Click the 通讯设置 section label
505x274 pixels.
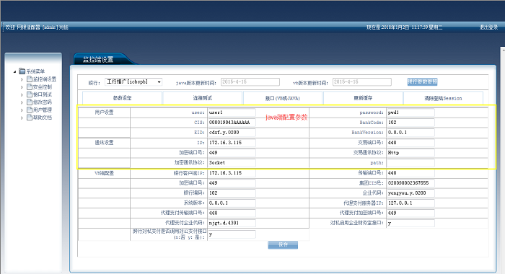click(104, 143)
